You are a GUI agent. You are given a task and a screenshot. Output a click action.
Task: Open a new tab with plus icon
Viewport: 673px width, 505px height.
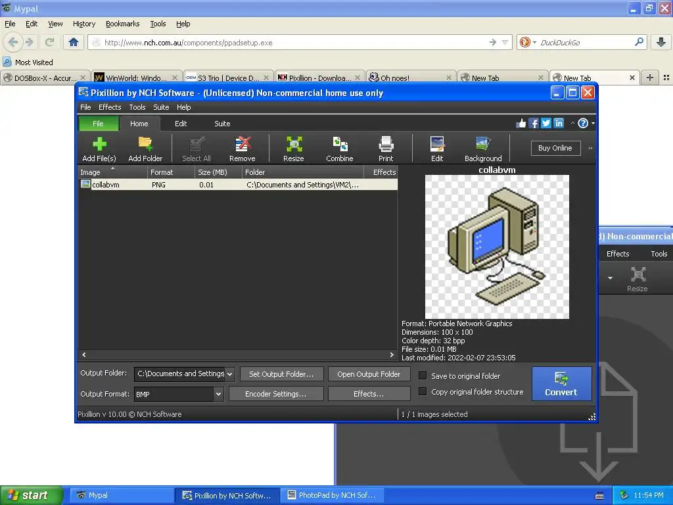[x=650, y=78]
